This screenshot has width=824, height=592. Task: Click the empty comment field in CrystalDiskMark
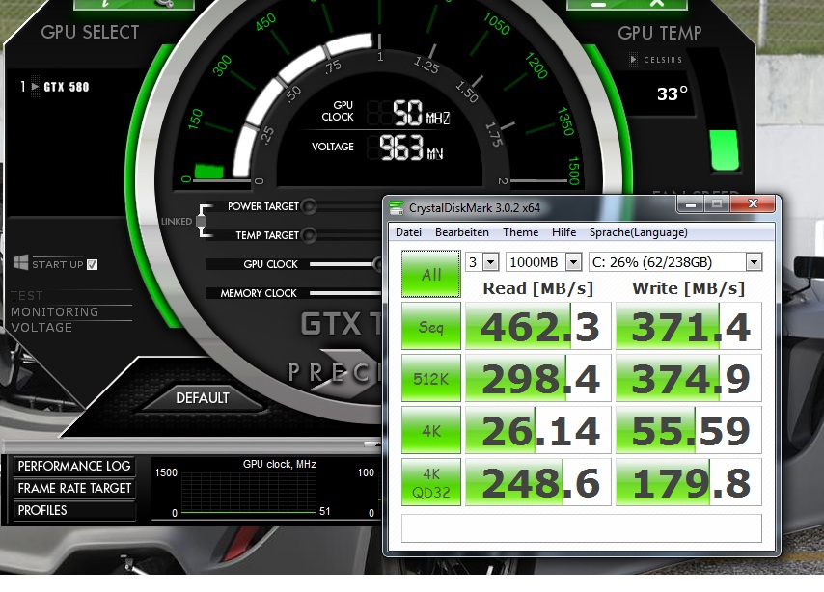pyautogui.click(x=581, y=528)
